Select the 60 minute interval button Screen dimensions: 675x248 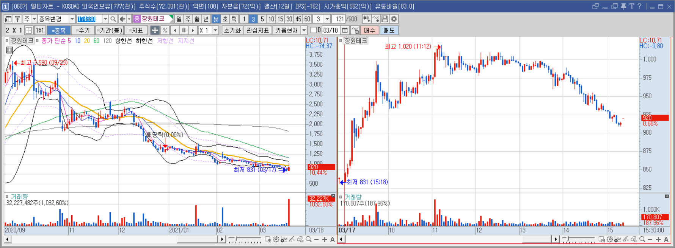click(307, 19)
